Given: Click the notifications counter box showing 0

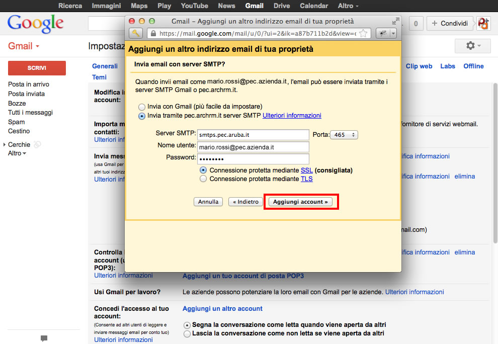Looking at the screenshot, I should (416, 24).
